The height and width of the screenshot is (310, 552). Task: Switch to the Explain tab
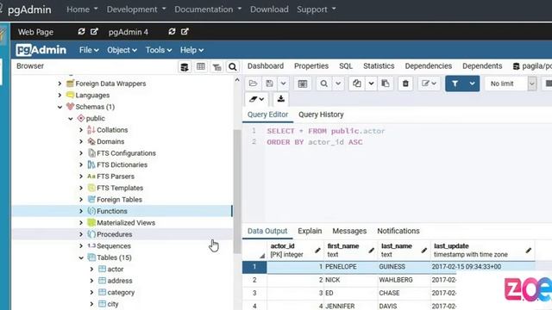pos(310,231)
